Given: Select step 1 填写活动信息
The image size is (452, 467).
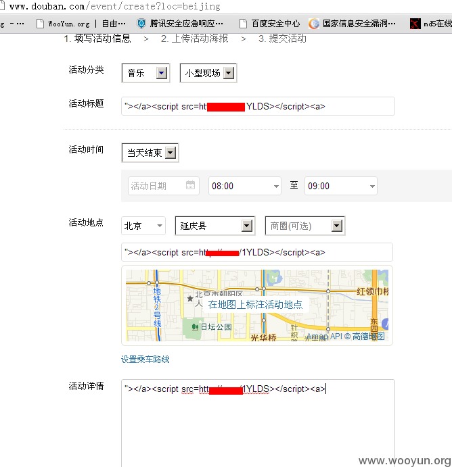Looking at the screenshot, I should pos(97,39).
